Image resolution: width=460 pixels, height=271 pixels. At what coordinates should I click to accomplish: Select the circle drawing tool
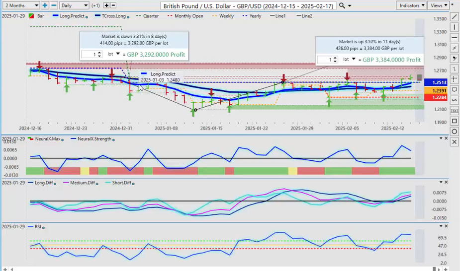(x=454, y=132)
